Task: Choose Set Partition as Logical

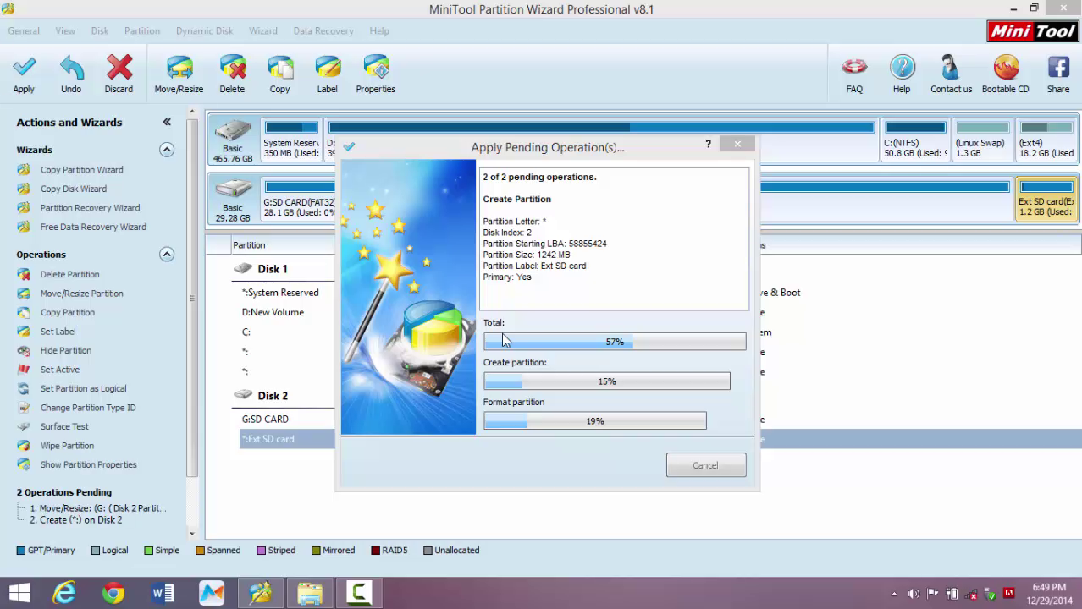Action: pyautogui.click(x=83, y=388)
